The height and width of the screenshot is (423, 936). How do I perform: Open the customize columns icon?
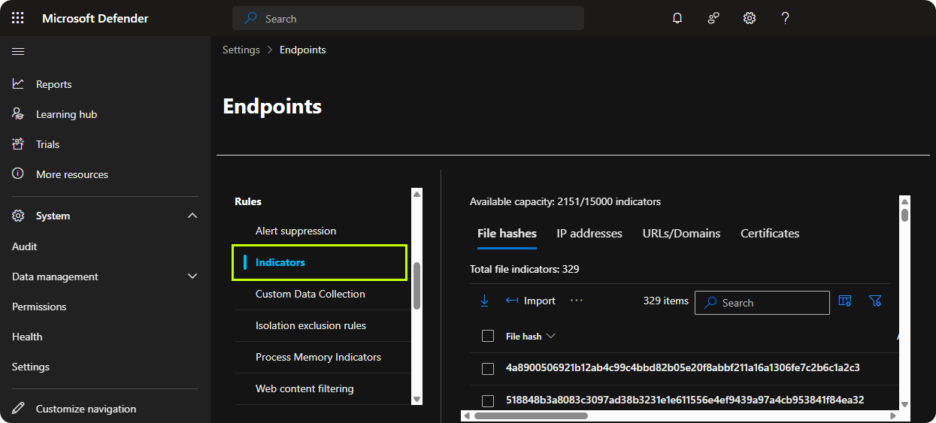[845, 301]
